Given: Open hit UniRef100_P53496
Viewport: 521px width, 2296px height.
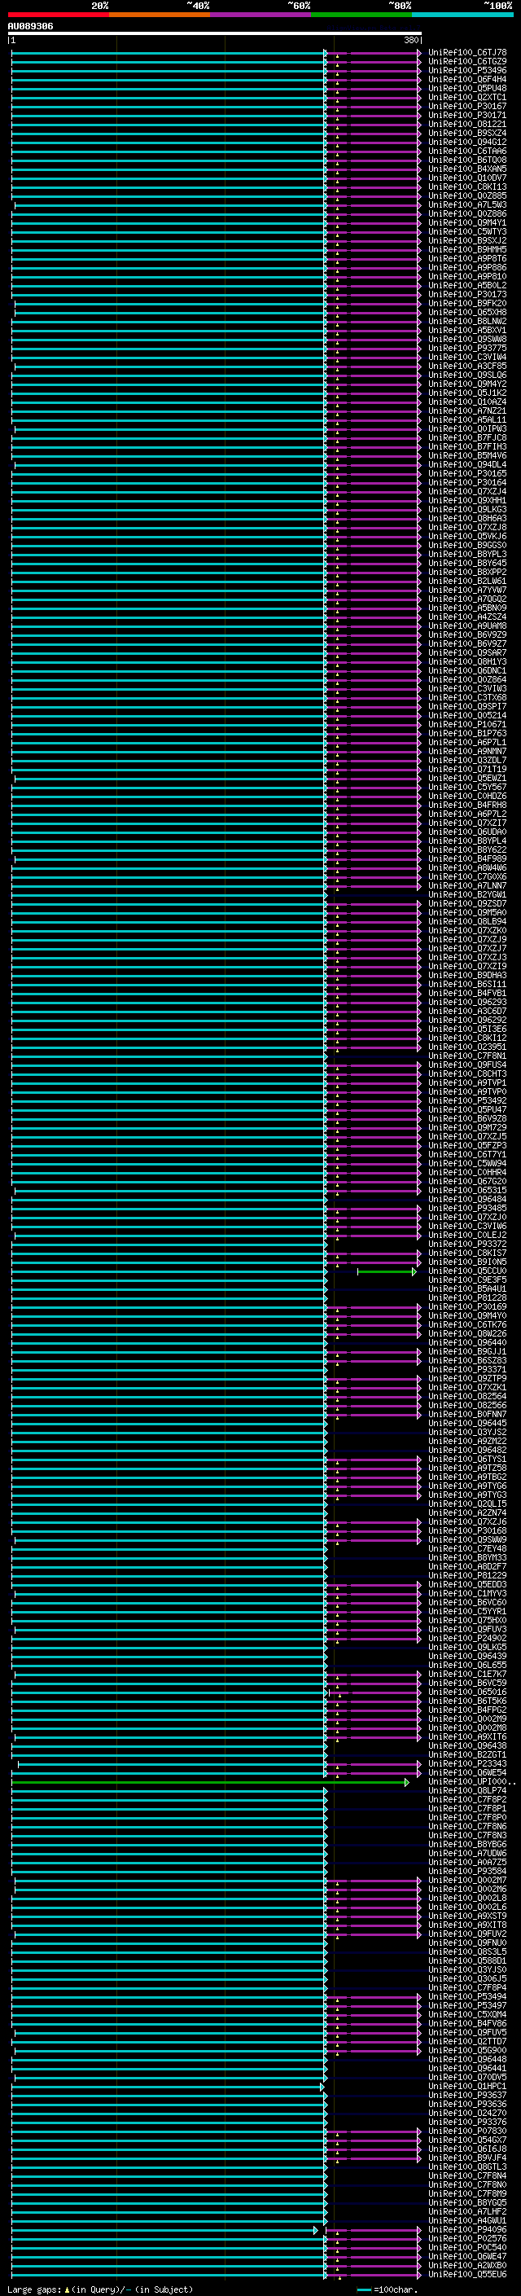Looking at the screenshot, I should (x=467, y=70).
